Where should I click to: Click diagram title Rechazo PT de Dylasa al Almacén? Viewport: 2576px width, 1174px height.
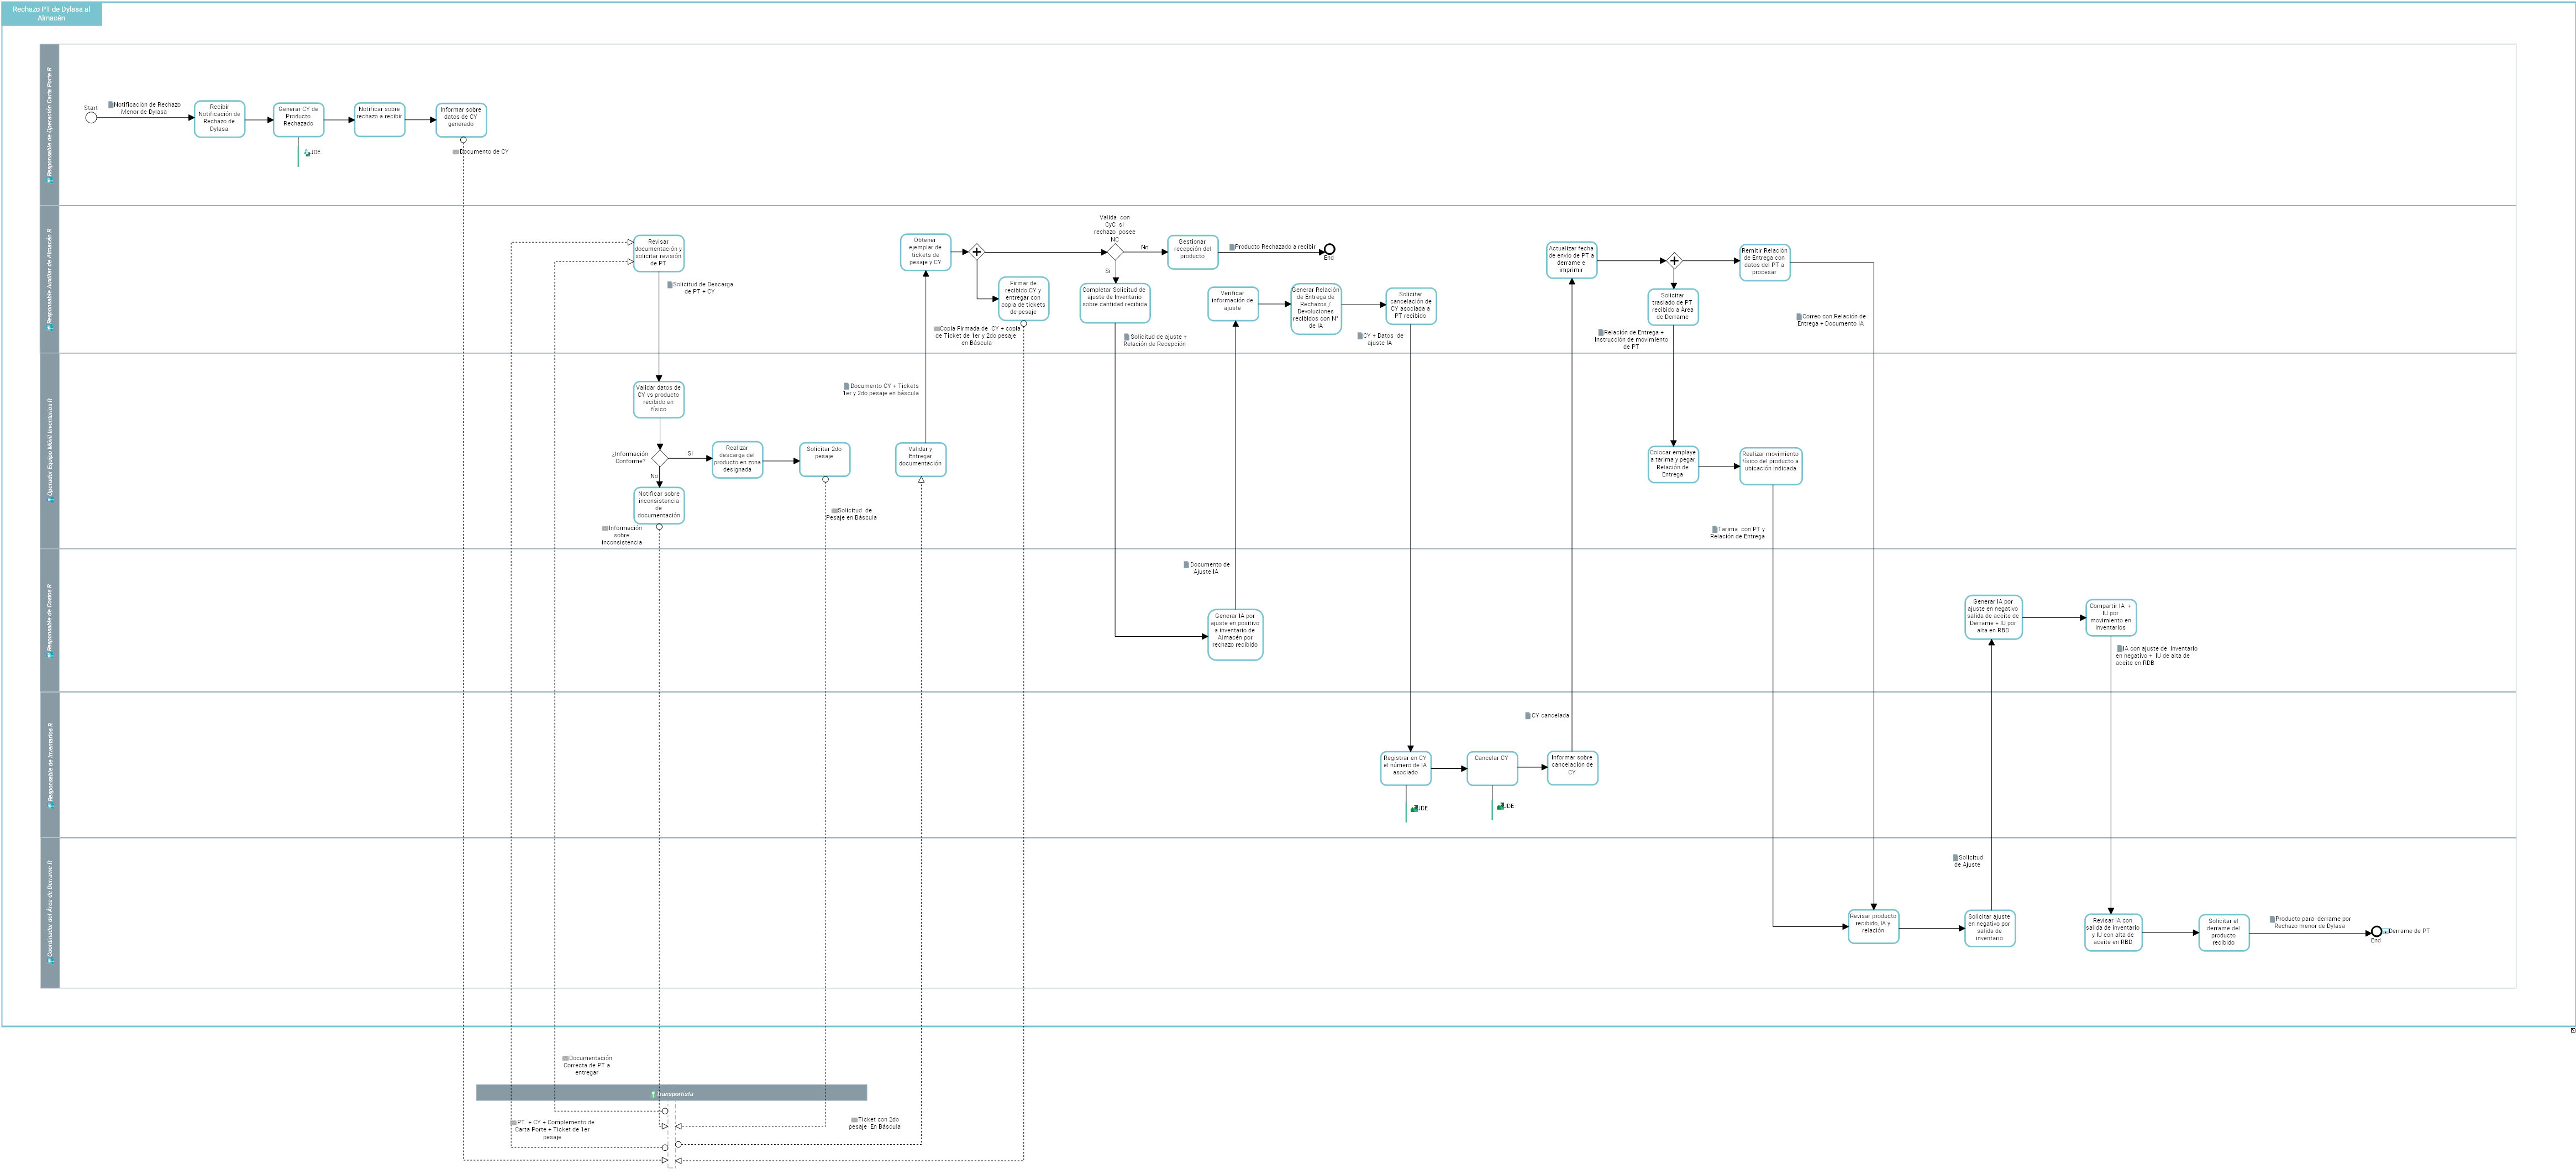pyautogui.click(x=52, y=14)
